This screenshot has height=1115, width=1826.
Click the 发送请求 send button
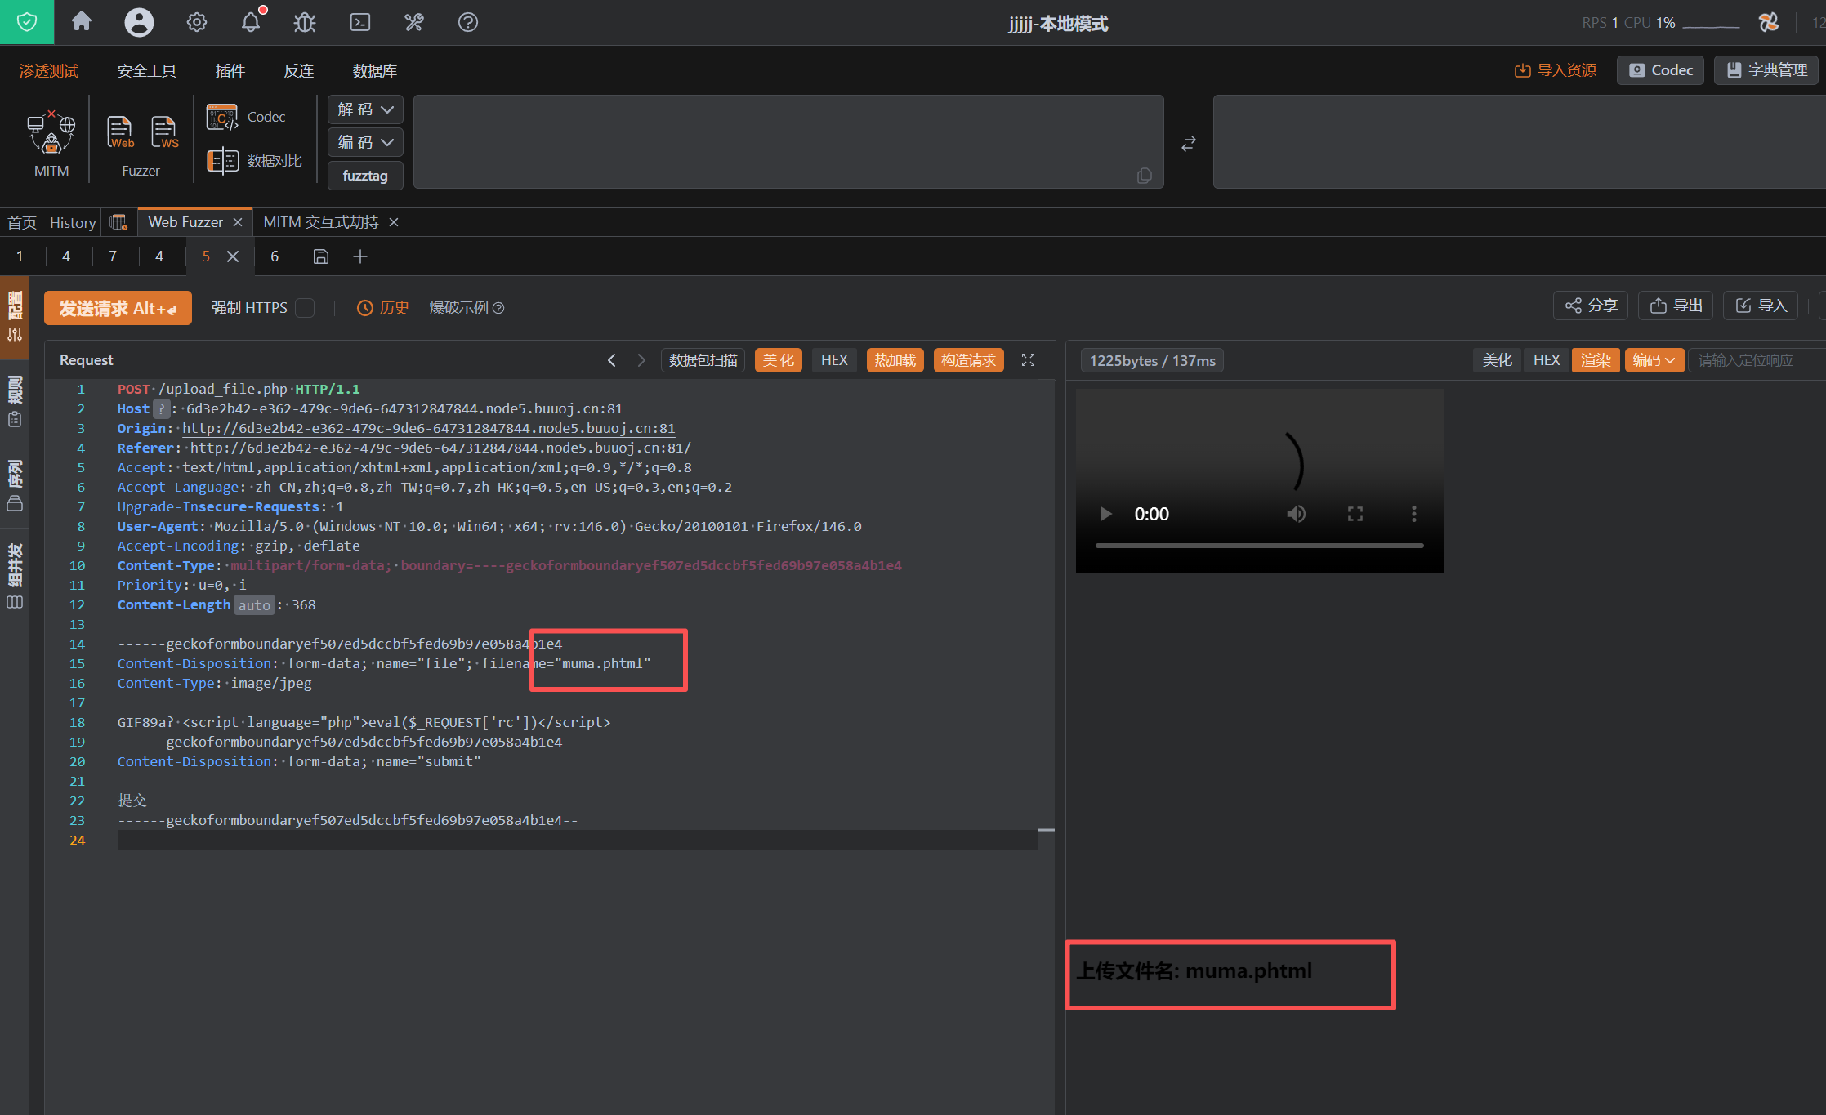pos(118,308)
